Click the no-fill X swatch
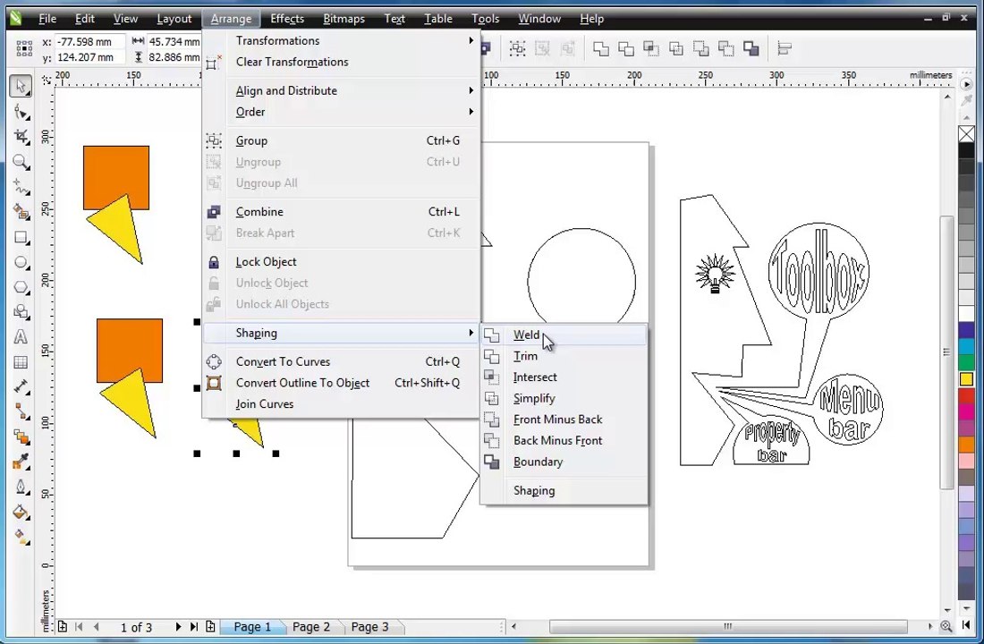 (966, 134)
